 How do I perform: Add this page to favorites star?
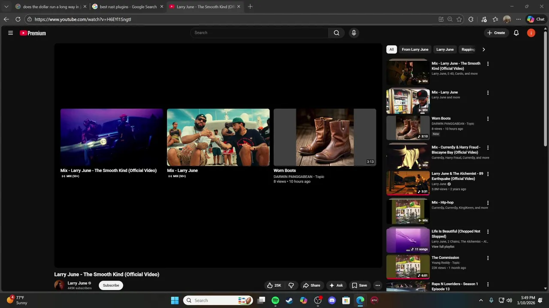tap(459, 19)
